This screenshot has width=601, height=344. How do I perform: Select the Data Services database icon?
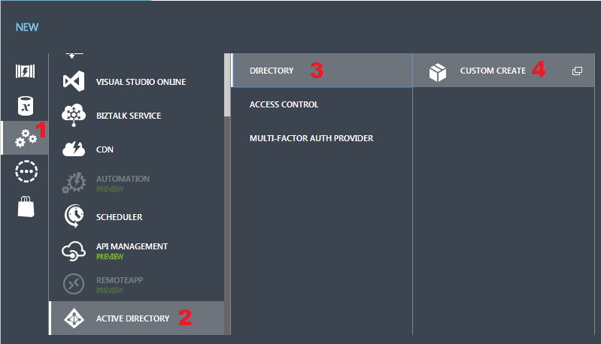click(26, 106)
